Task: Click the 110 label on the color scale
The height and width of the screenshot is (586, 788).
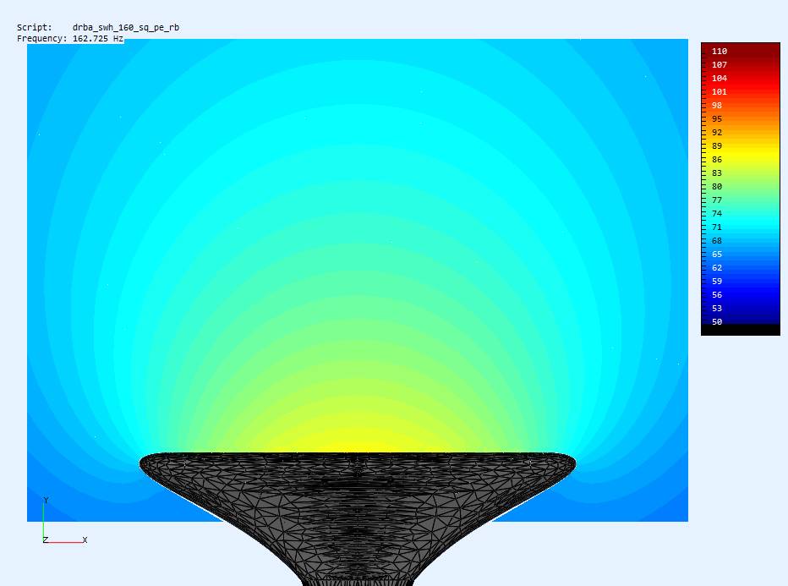Action: (720, 52)
